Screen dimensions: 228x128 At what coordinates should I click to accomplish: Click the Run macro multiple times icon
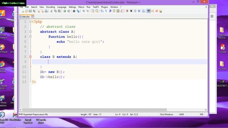(x=139, y=11)
